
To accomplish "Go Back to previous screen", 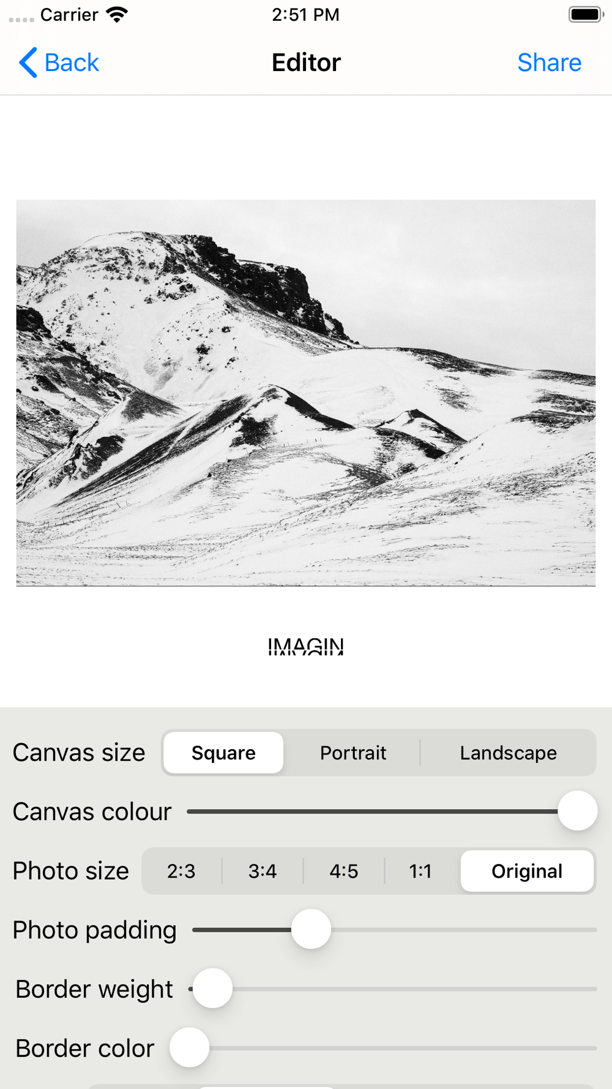I will [59, 62].
